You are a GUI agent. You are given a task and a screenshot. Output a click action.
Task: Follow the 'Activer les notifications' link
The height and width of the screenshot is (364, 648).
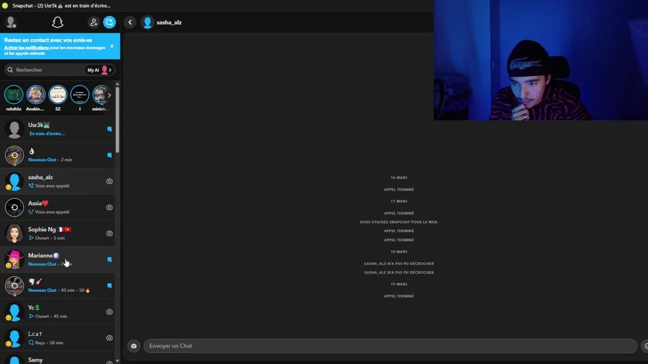coord(26,48)
